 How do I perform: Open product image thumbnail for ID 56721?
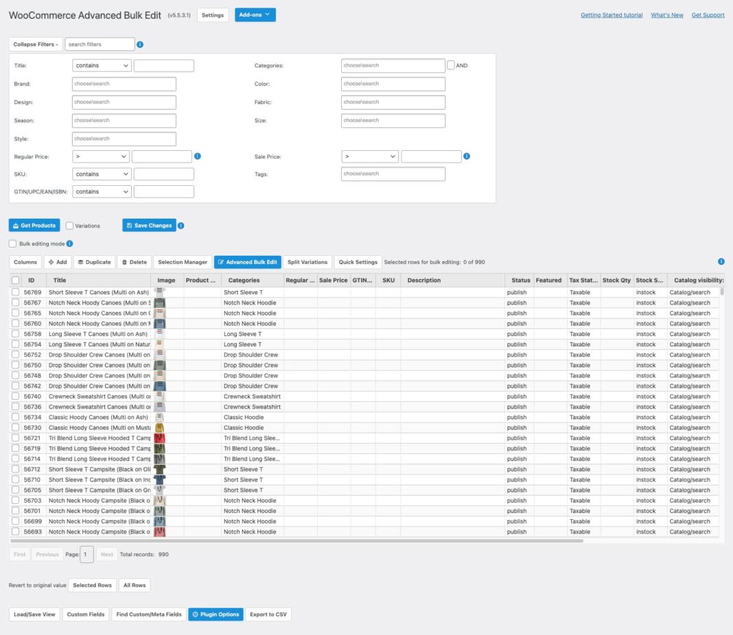click(160, 438)
